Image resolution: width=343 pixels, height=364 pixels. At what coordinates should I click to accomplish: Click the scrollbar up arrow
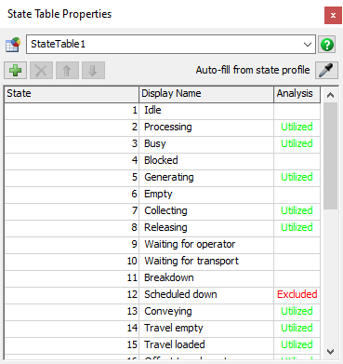(330, 95)
